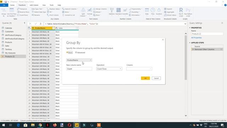Collapse the APPLIED STEPS section triangle
The image size is (227, 128).
(x=190, y=43)
